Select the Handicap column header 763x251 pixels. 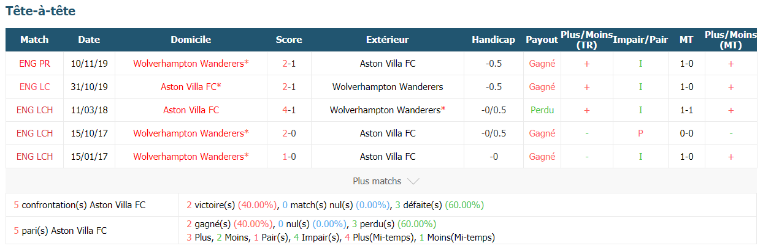493,40
